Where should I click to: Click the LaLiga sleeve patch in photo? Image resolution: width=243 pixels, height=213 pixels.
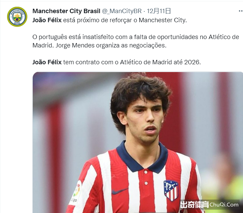click(76, 192)
